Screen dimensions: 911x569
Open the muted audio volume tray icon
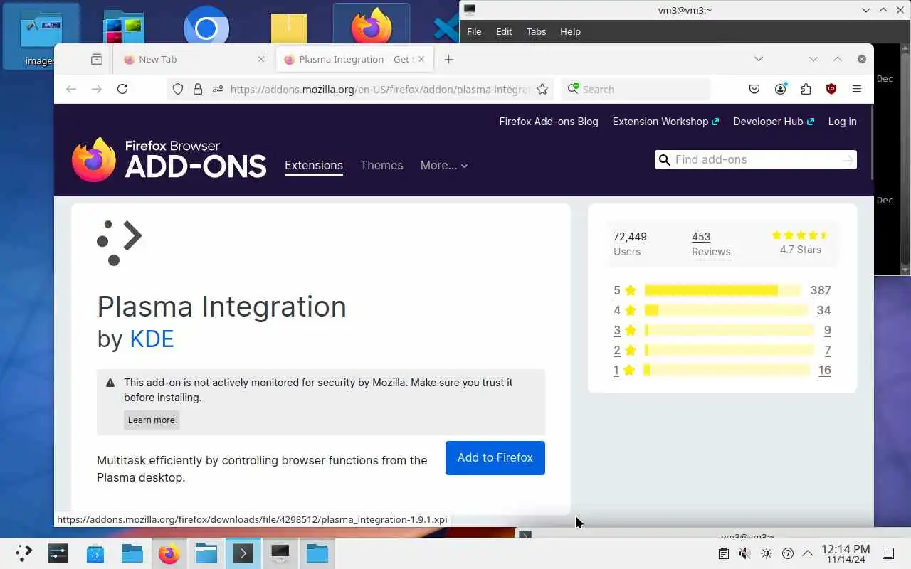(x=744, y=553)
